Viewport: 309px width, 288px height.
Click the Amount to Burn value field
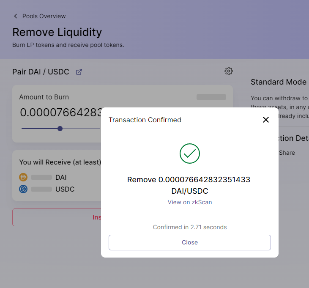pos(61,112)
